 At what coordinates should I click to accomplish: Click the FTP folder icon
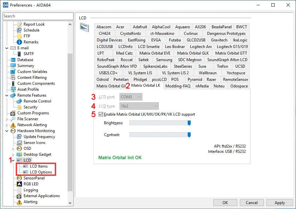click(19, 36)
